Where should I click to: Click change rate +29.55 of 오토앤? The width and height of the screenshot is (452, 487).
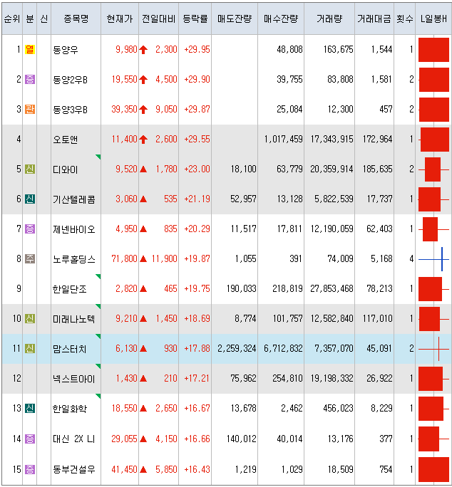pyautogui.click(x=197, y=139)
